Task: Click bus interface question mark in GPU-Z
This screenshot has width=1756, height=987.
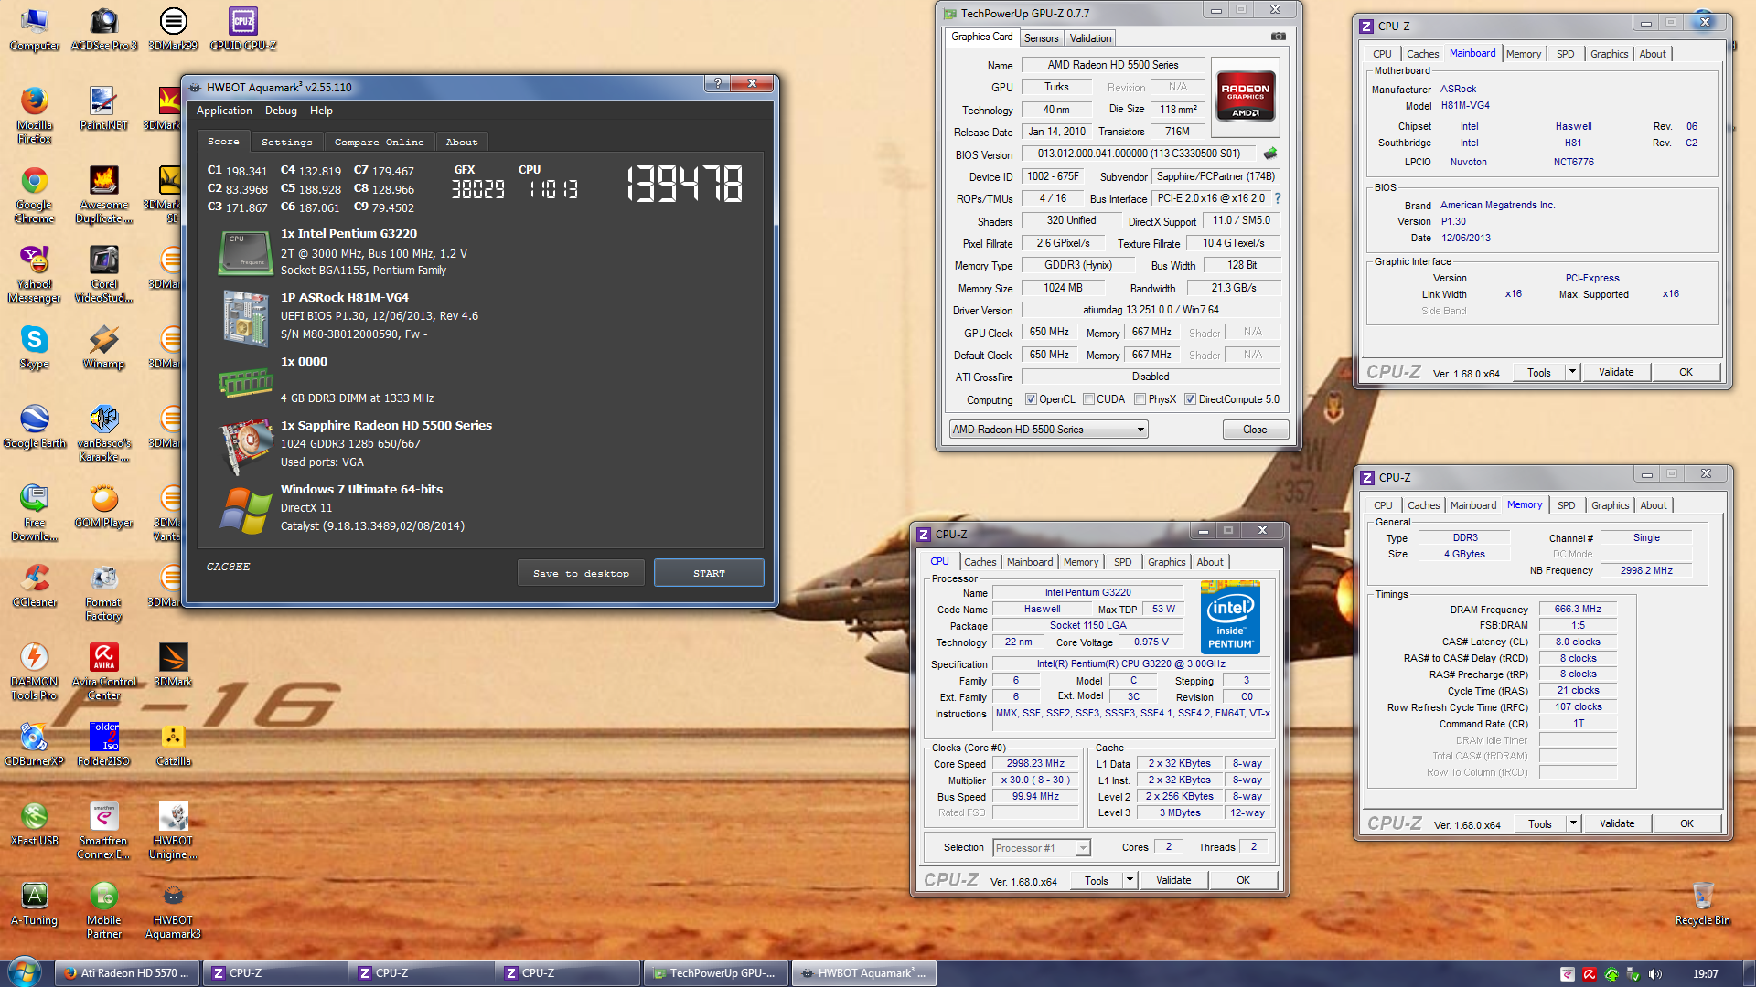Action: (x=1278, y=198)
